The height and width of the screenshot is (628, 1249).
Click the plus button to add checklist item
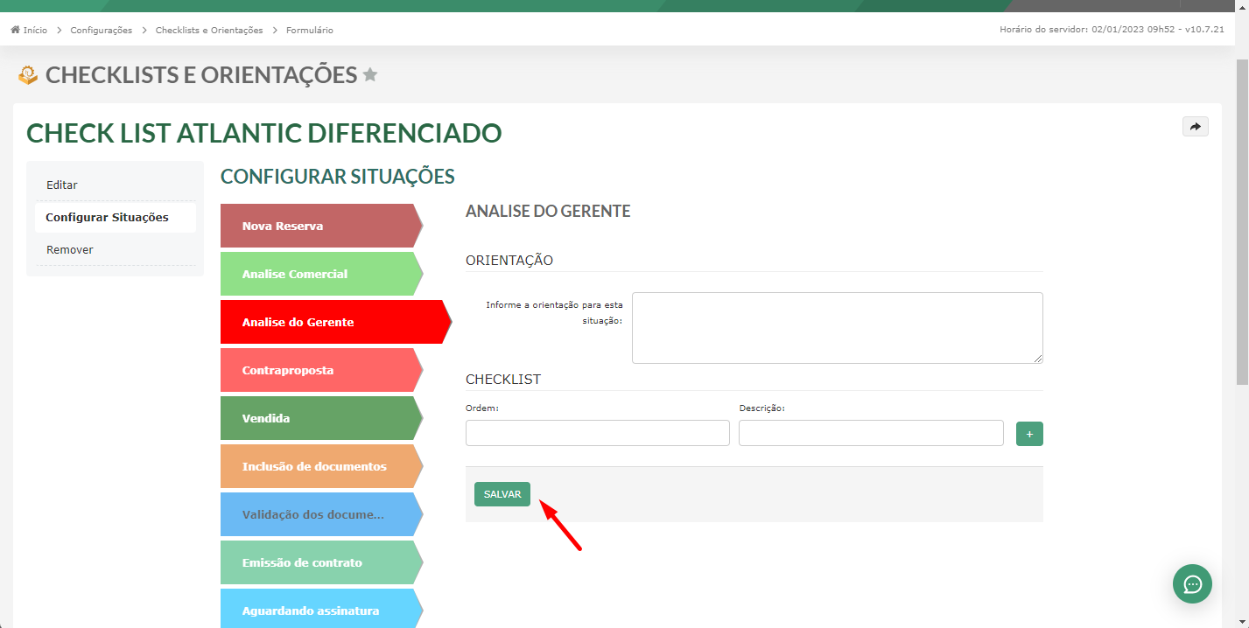[1029, 434]
